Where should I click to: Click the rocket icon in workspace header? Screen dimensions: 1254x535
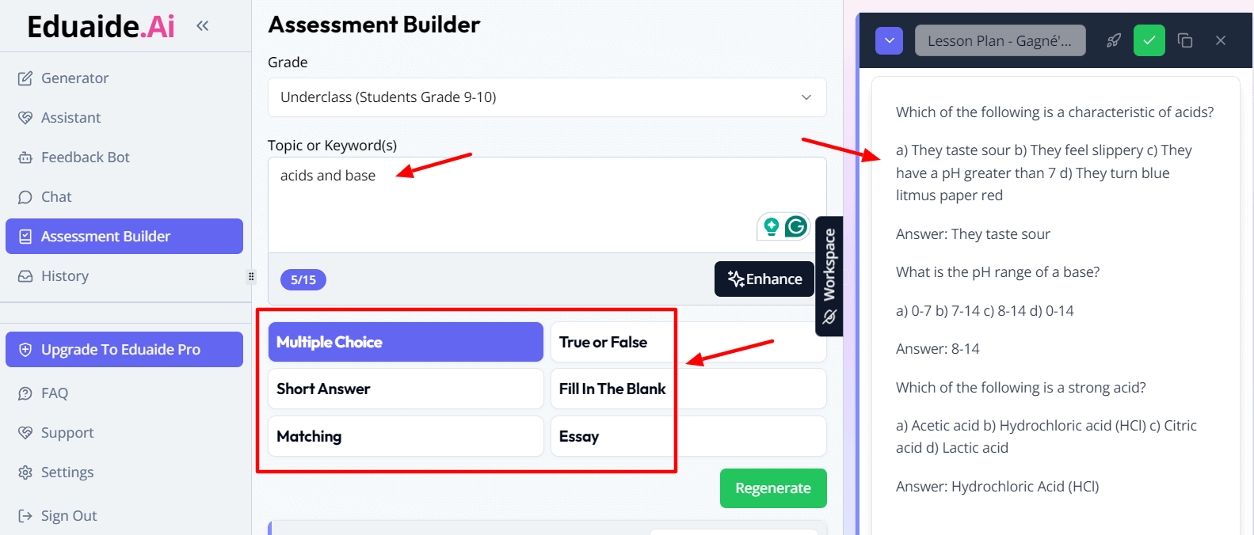tap(1114, 40)
